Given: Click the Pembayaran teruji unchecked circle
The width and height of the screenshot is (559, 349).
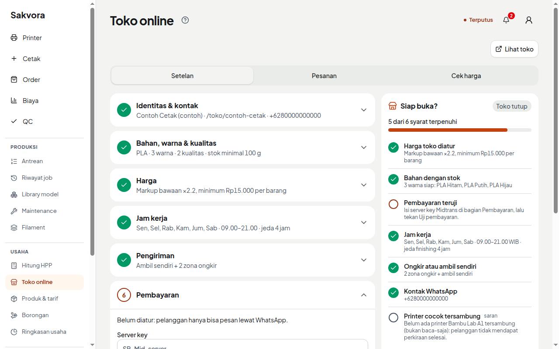Looking at the screenshot, I should pyautogui.click(x=393, y=204).
